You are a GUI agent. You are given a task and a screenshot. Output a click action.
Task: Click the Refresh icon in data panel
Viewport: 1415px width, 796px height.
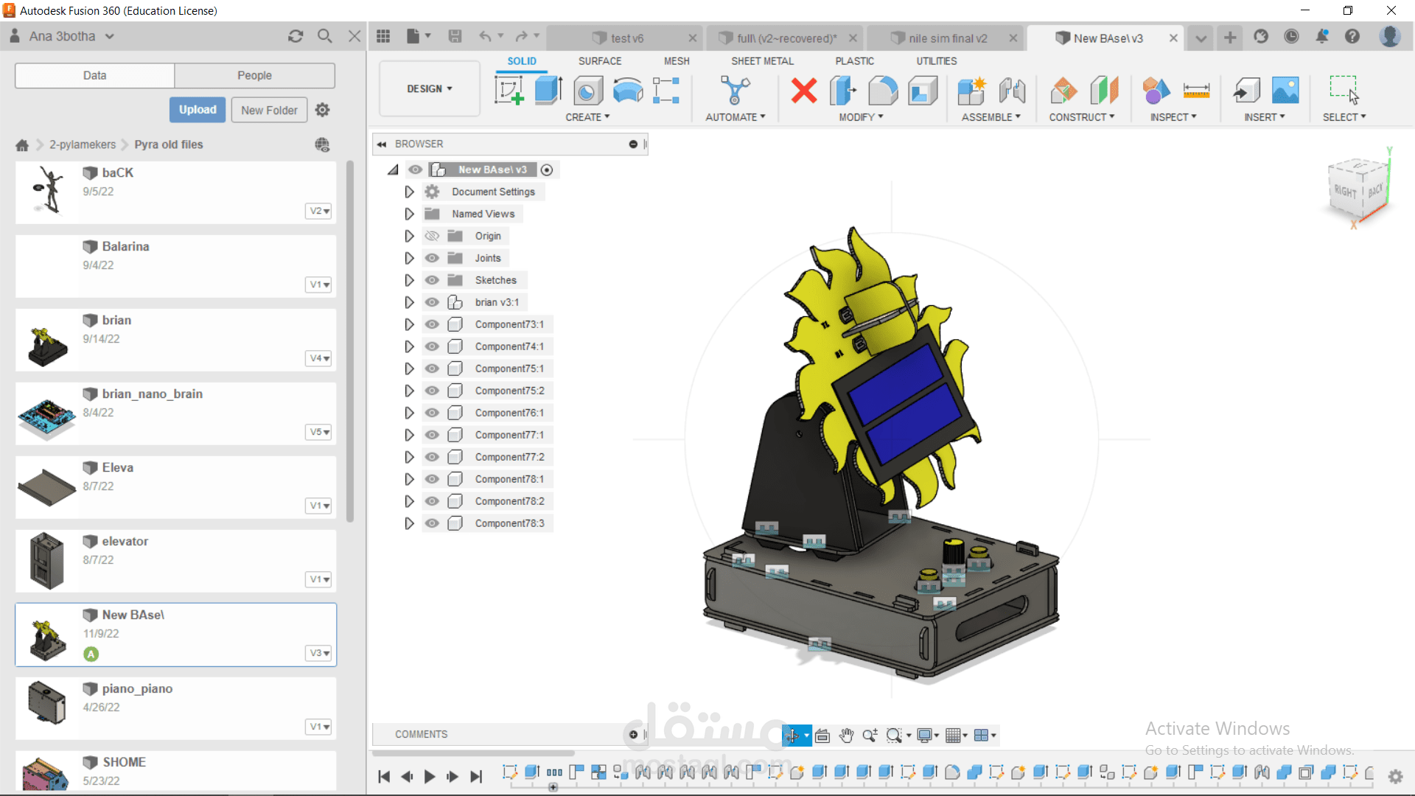tap(296, 36)
